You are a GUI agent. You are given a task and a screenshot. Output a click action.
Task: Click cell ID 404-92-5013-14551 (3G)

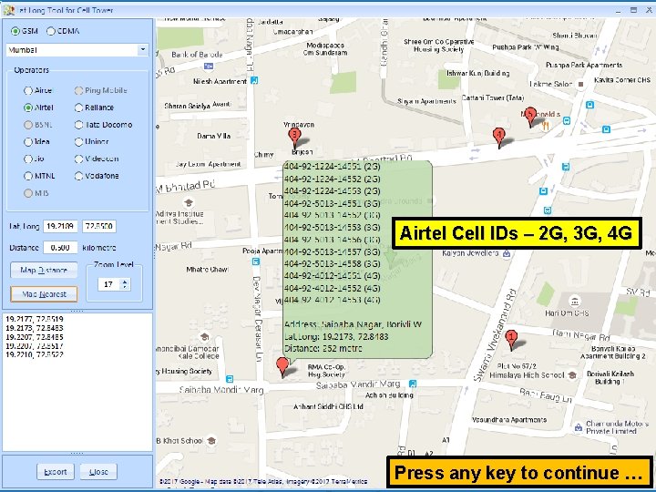pos(333,203)
